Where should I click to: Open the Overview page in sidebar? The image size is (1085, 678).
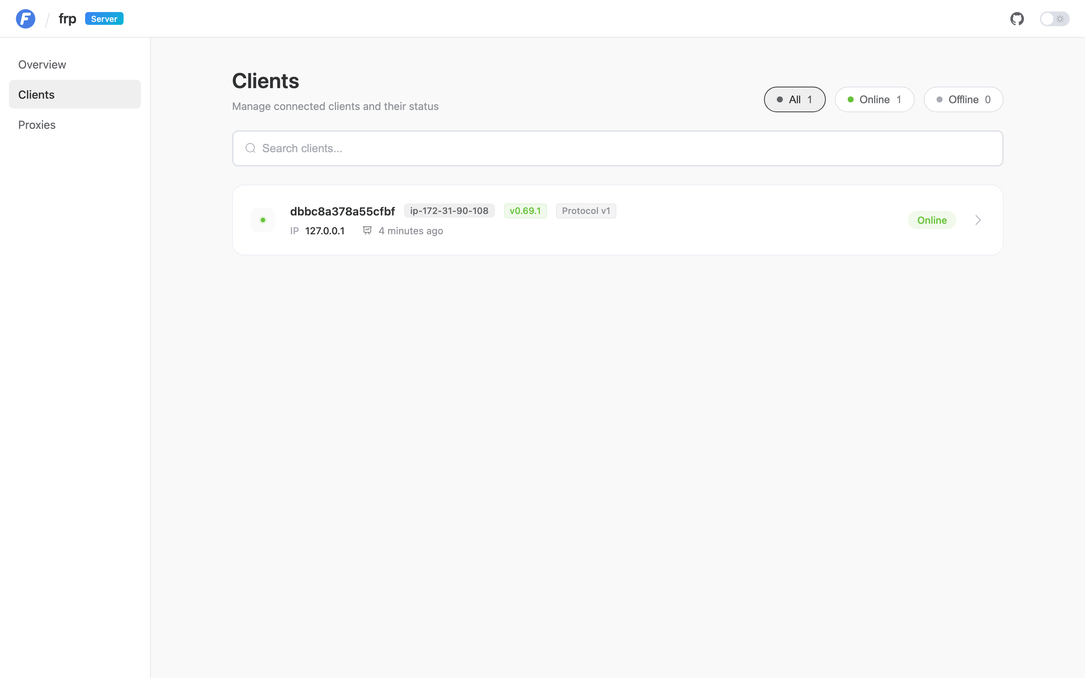75,64
